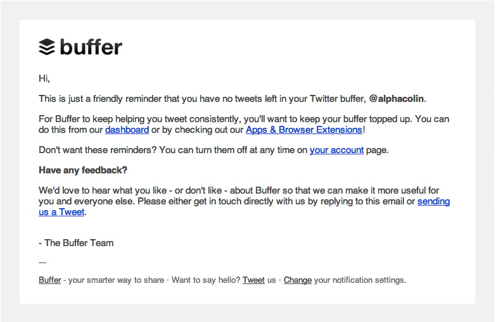
Task: Click the Buffer stacked-layers logo icon
Action: [x=47, y=47]
